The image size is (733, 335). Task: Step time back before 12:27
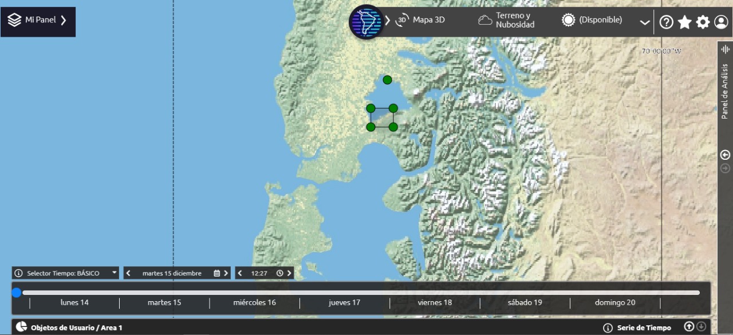(240, 273)
